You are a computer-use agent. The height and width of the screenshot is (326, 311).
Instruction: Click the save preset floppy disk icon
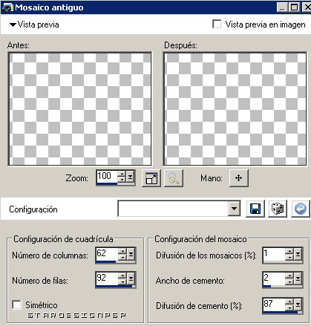point(255,209)
